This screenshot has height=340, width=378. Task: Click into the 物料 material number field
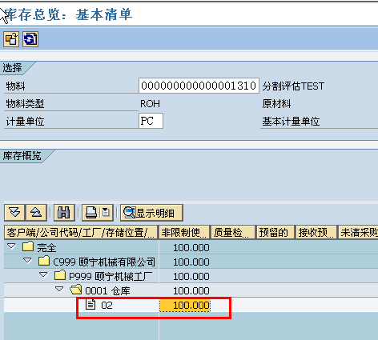coord(199,86)
